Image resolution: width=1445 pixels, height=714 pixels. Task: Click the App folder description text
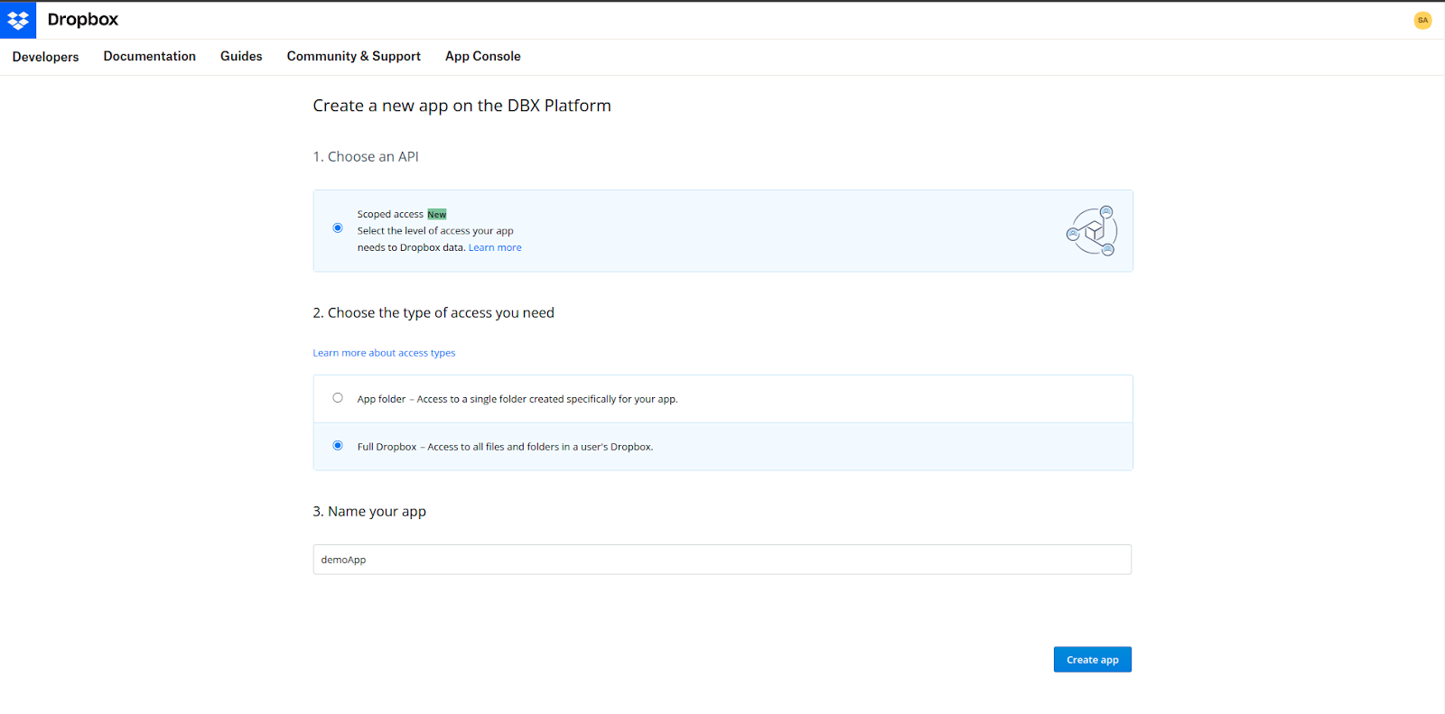[x=517, y=399]
